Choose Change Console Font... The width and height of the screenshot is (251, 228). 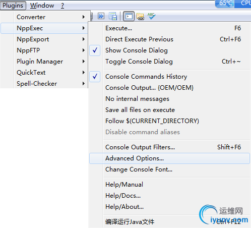(x=169, y=169)
